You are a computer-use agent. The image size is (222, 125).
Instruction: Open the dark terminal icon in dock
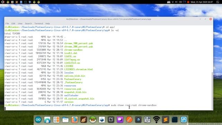[174, 119]
